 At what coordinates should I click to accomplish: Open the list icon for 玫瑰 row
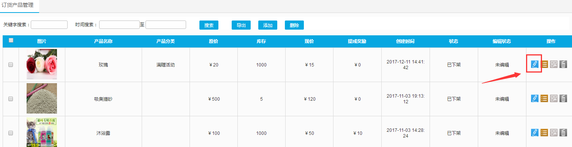[544, 64]
